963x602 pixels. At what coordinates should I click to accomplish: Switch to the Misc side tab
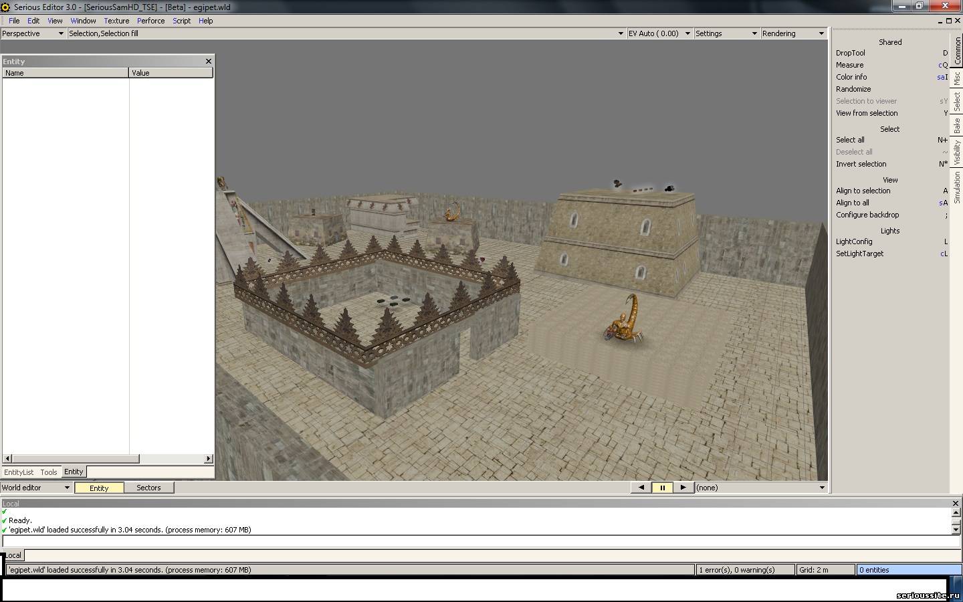coord(957,78)
